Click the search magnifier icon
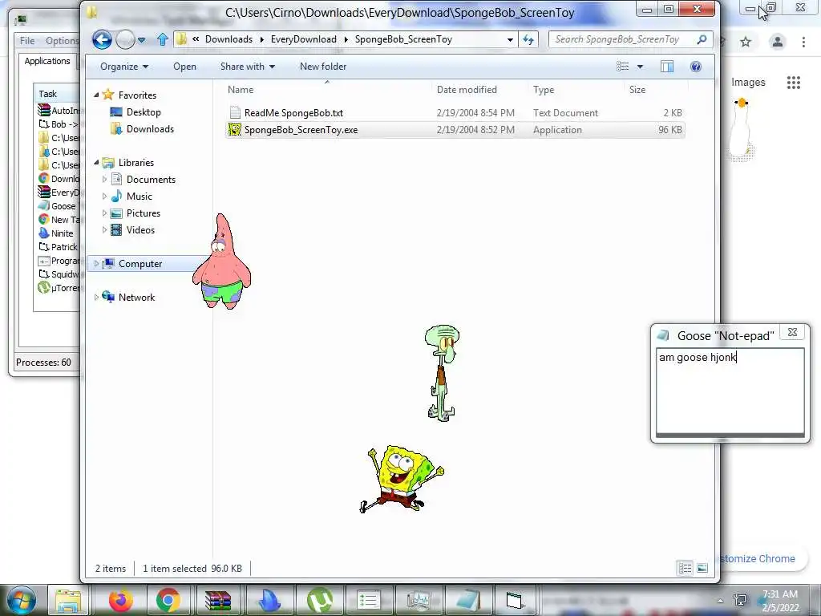The image size is (821, 616). (x=702, y=39)
